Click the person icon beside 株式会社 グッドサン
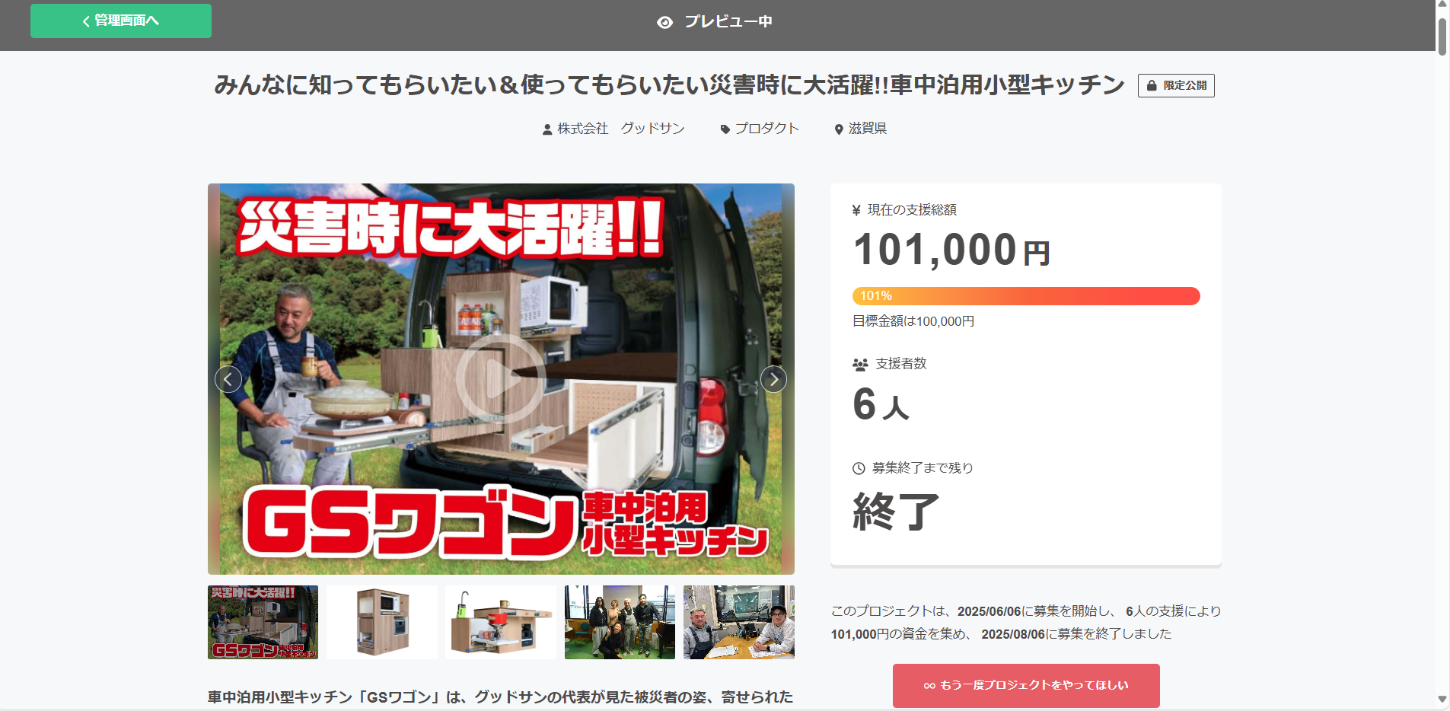The height and width of the screenshot is (711, 1450). click(547, 129)
